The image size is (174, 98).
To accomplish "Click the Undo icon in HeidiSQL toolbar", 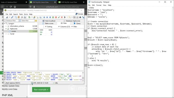I will click(22, 17).
